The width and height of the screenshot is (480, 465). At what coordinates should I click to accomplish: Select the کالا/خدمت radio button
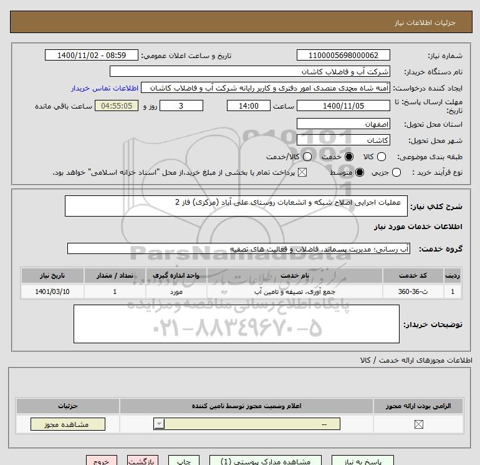[x=307, y=157]
